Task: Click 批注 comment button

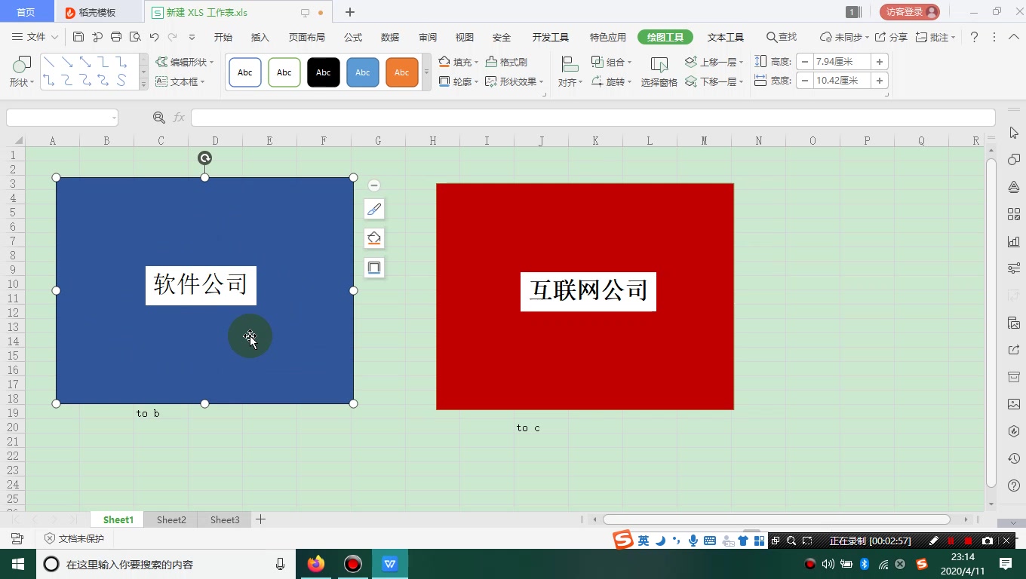Action: point(935,37)
